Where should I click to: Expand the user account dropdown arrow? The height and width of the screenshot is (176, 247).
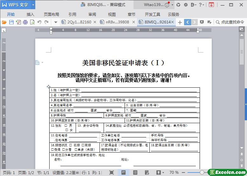point(173,5)
